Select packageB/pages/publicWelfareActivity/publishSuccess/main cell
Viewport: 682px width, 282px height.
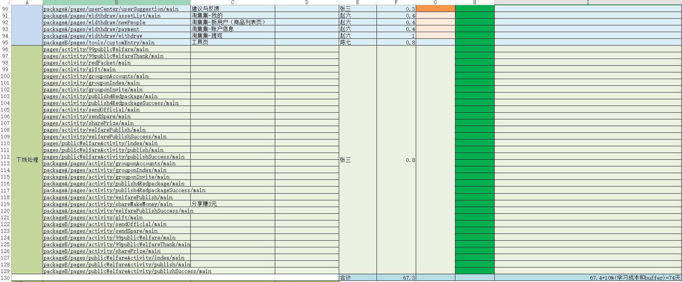tap(117, 271)
